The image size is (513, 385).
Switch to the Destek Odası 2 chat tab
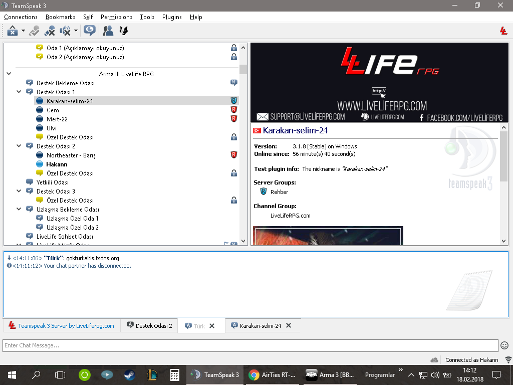click(149, 326)
